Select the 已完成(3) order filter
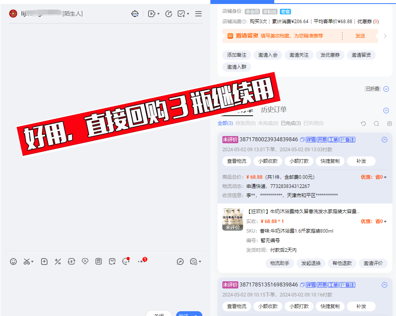This screenshot has height=316, width=396. coord(291,123)
